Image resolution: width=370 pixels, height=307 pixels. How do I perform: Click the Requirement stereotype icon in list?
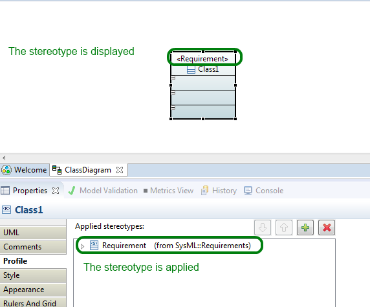pyautogui.click(x=94, y=246)
